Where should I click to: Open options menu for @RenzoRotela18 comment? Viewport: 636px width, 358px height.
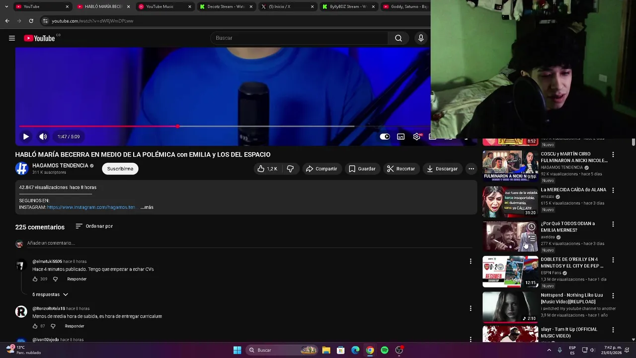tap(471, 308)
